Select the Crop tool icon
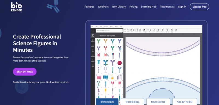The image size is (219, 105). tap(172, 30)
